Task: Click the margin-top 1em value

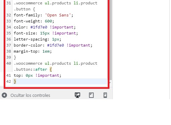Action: click(46, 51)
